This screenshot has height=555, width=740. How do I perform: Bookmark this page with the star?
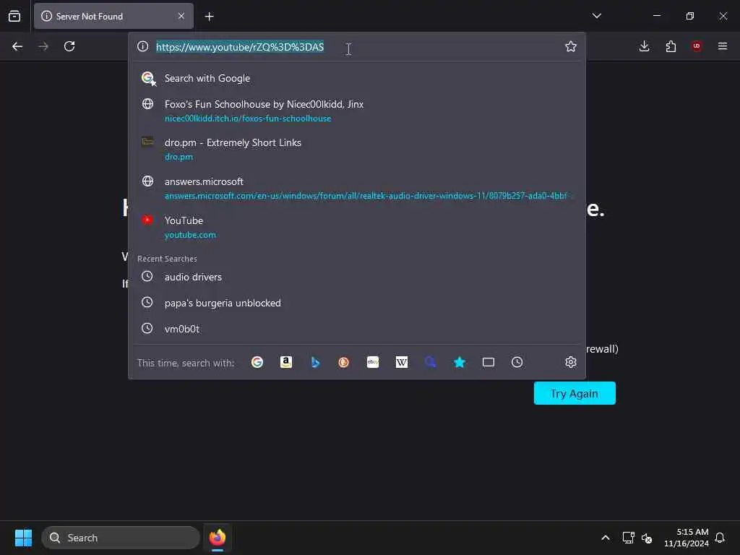click(x=571, y=46)
